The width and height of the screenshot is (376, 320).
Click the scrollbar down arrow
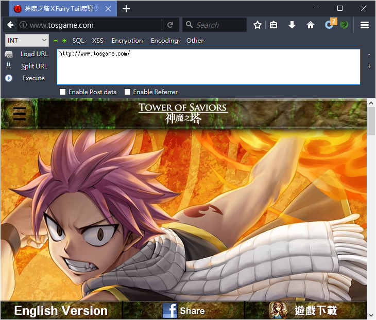click(x=371, y=315)
